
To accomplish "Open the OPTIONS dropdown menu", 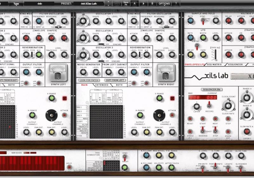I will coord(164,3).
